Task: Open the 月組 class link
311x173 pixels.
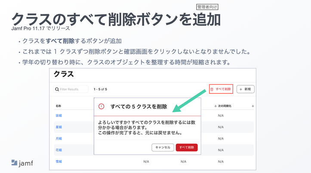Action: tap(59, 139)
